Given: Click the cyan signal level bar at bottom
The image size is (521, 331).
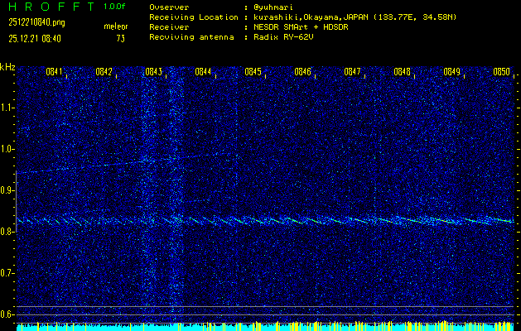Looking at the screenshot, I should click(x=265, y=327).
